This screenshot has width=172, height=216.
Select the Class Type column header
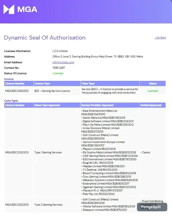[x=110, y=83]
